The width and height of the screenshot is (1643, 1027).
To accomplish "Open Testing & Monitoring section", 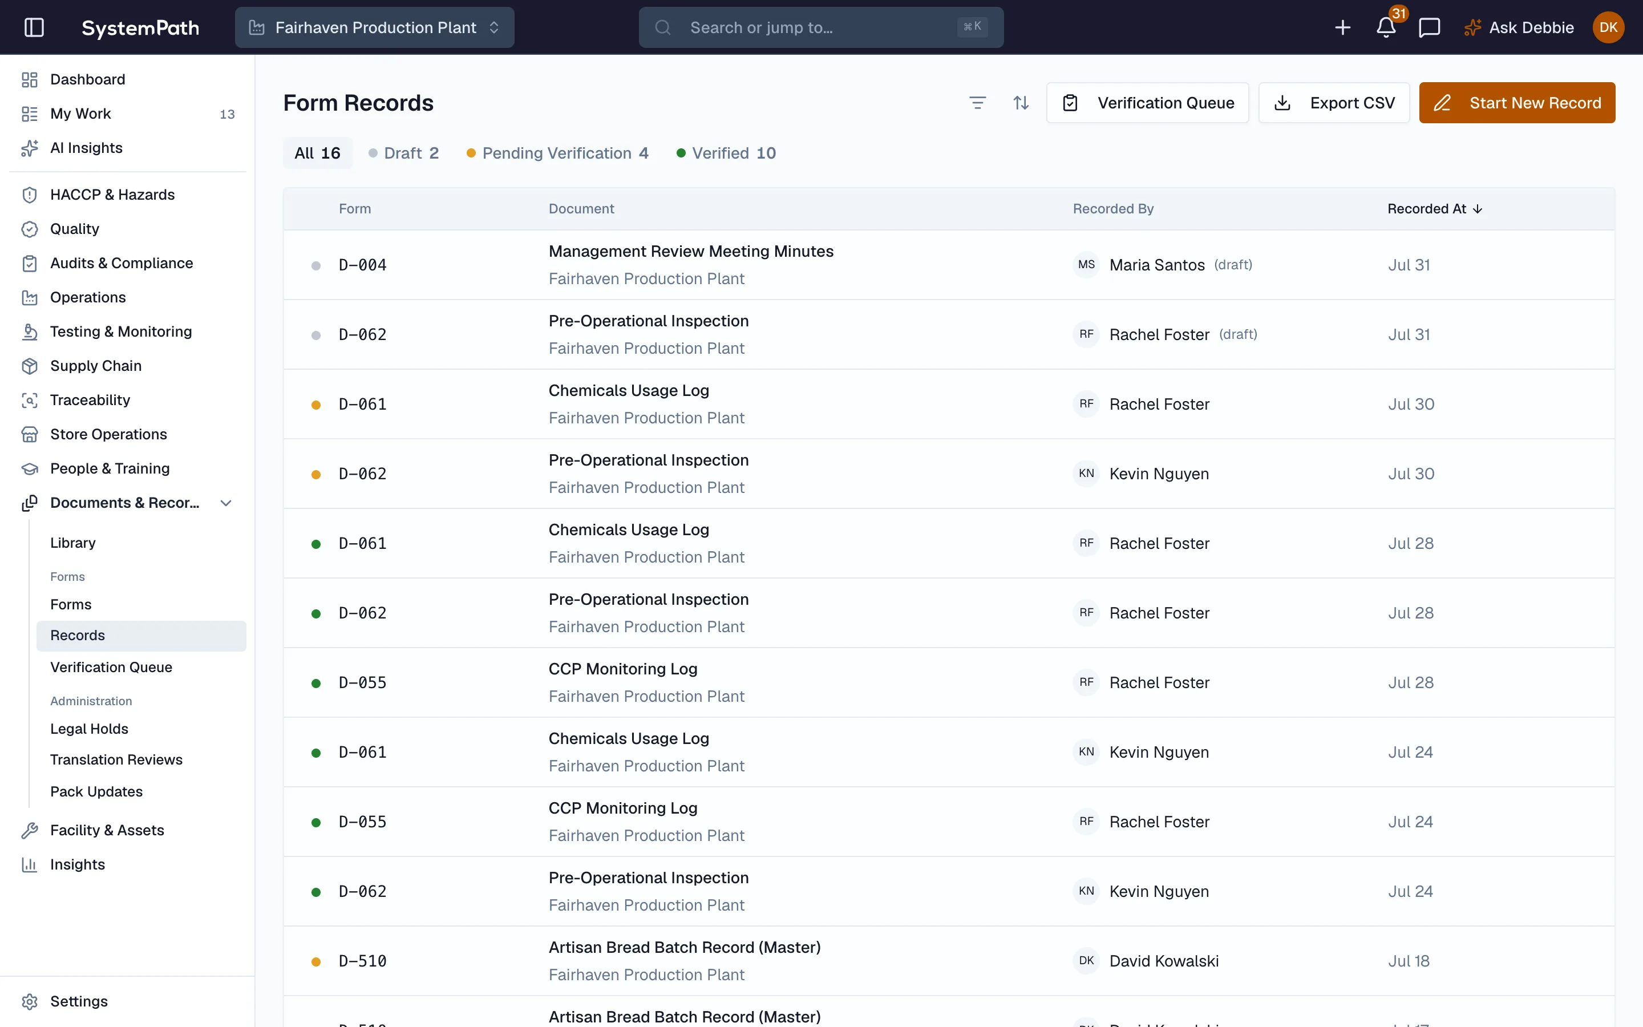I will (x=128, y=331).
